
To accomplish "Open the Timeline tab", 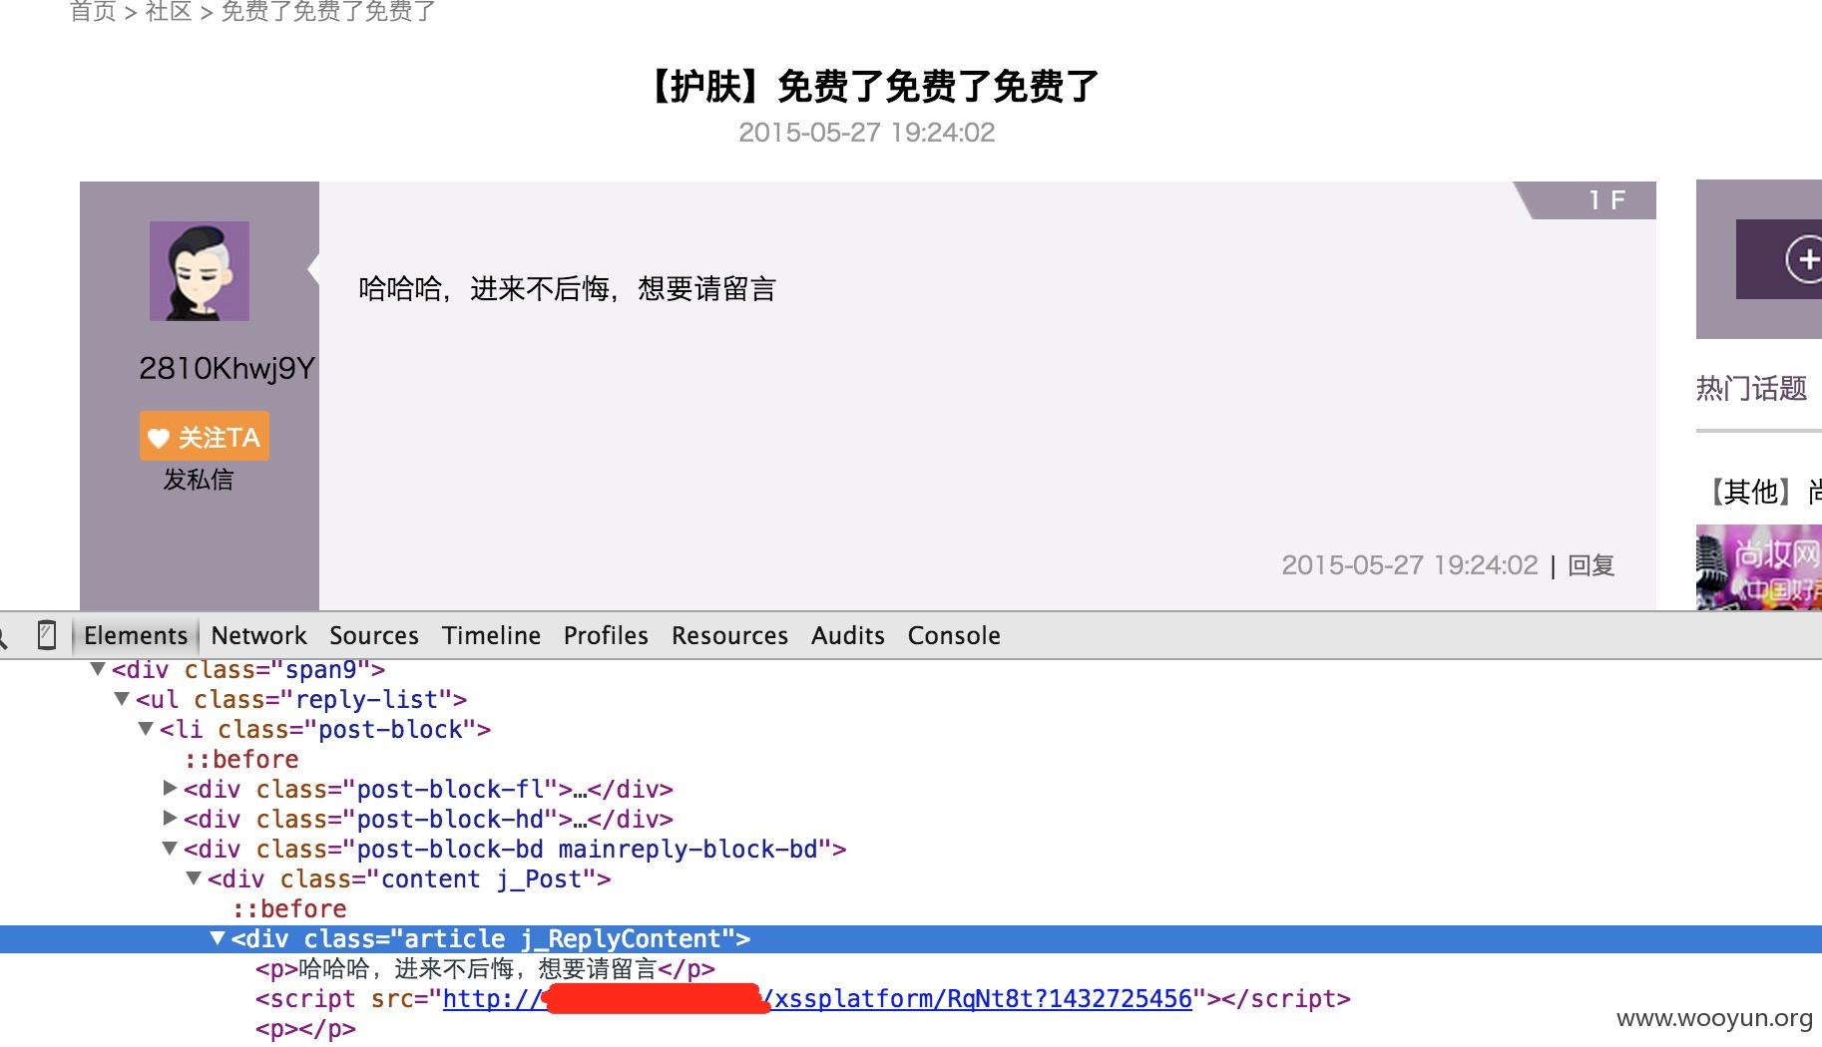I will click(x=491, y=635).
